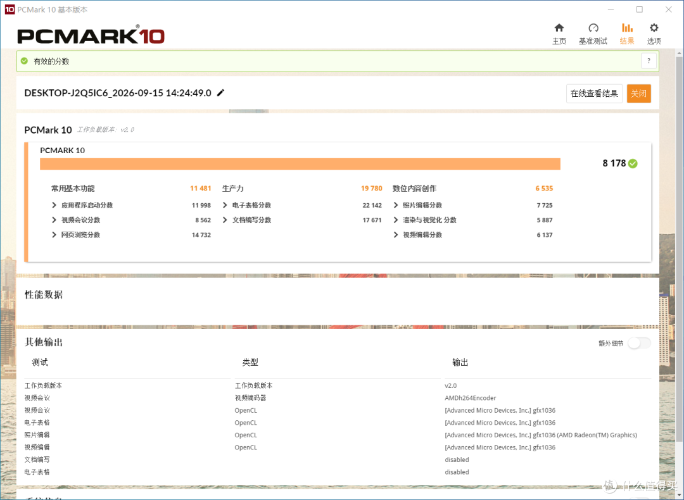Click 数位内容创作 score 6 535
The width and height of the screenshot is (684, 500).
pyautogui.click(x=544, y=189)
